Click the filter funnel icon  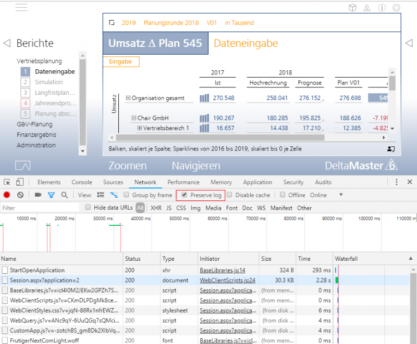(51, 195)
